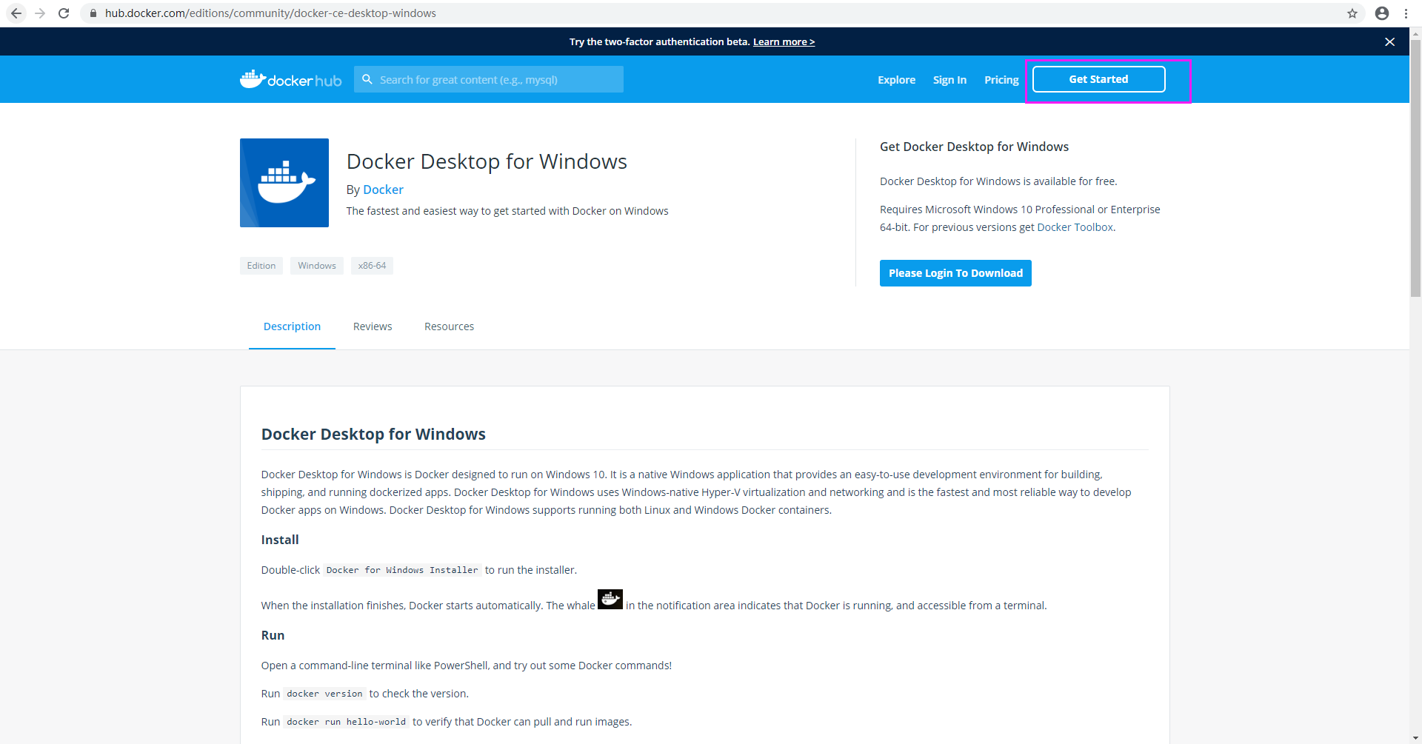Dismiss the two-factor authentication banner
The height and width of the screenshot is (744, 1422).
1389,41
